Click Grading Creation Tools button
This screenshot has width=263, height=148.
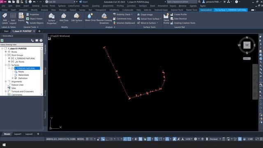(x=183, y=23)
